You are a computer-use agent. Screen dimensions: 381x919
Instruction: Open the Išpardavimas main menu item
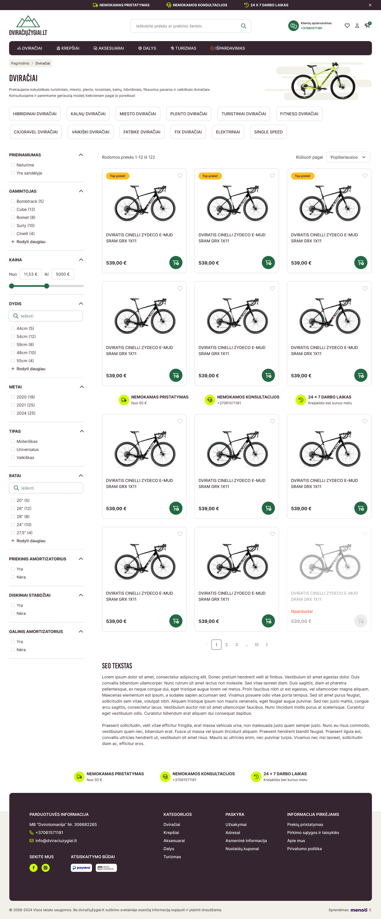228,48
